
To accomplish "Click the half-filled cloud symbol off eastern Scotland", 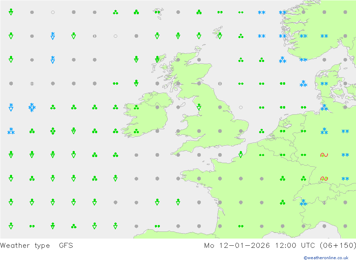I will pos(220,84).
